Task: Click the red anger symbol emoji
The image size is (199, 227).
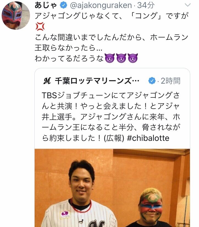Action: 40,26
